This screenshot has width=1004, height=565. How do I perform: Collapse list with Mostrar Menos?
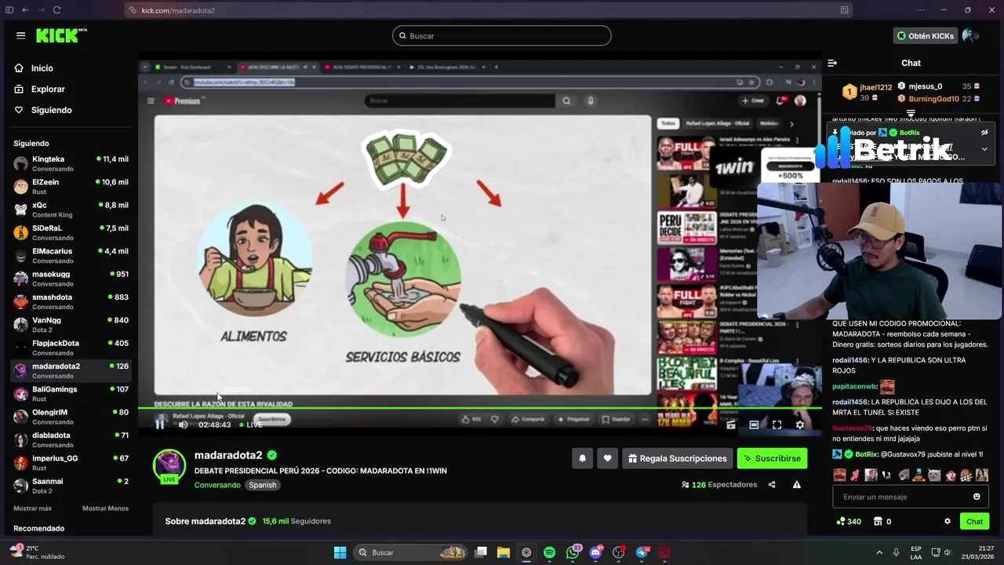(105, 508)
